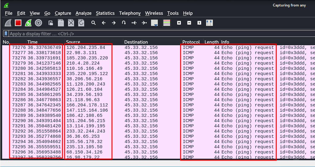The height and width of the screenshot is (167, 315).
Task: Sort by Time column header
Action: [x=46, y=42]
